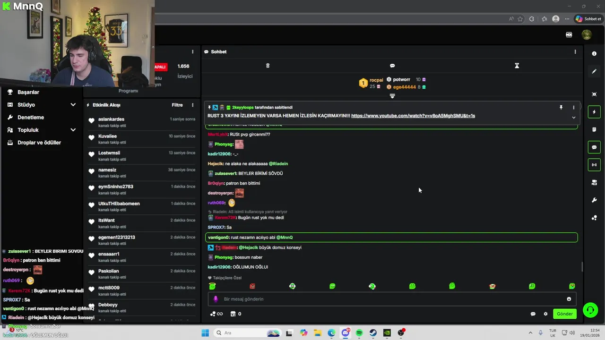
Task: Open the emoji picker in message field
Action: click(x=569, y=299)
